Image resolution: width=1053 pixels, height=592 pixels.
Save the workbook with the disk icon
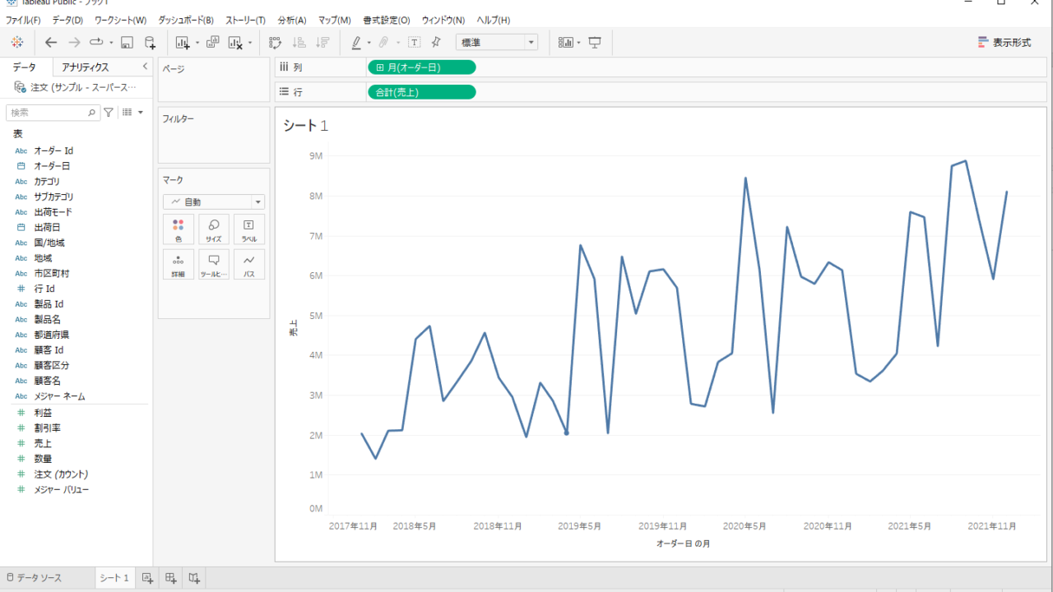[127, 42]
